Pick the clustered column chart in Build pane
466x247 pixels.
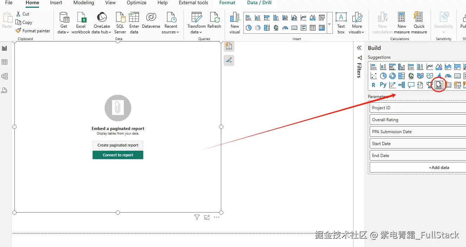point(402,66)
